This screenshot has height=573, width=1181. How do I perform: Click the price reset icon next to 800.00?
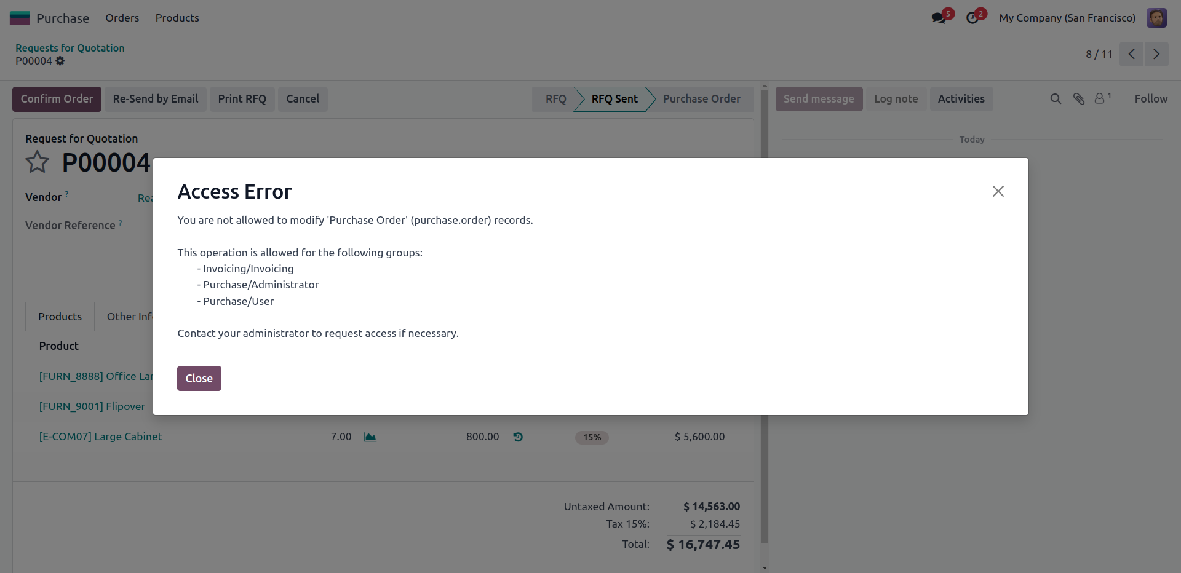(x=518, y=437)
